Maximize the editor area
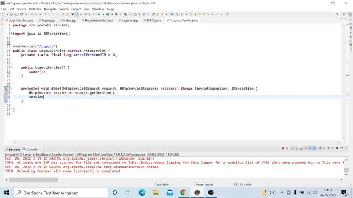The image size is (353, 198). [x=346, y=19]
